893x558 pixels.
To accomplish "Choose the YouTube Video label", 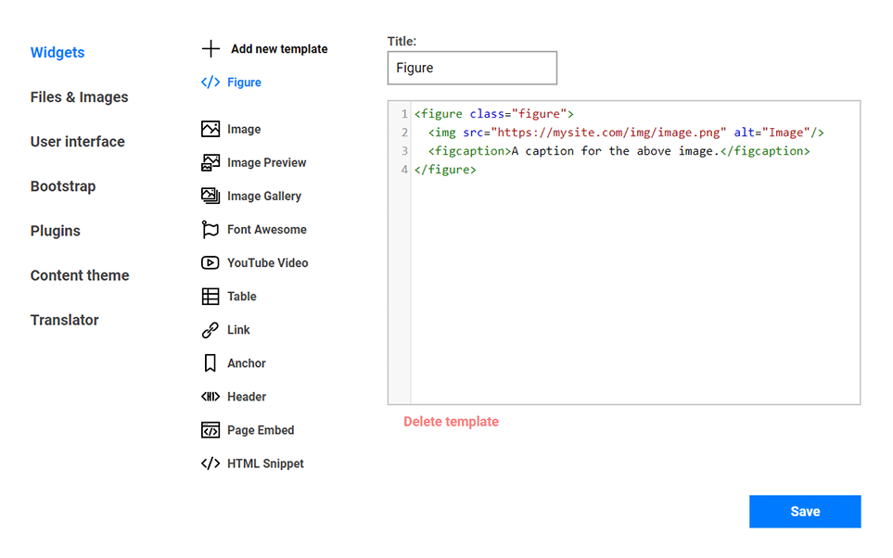I will [268, 263].
